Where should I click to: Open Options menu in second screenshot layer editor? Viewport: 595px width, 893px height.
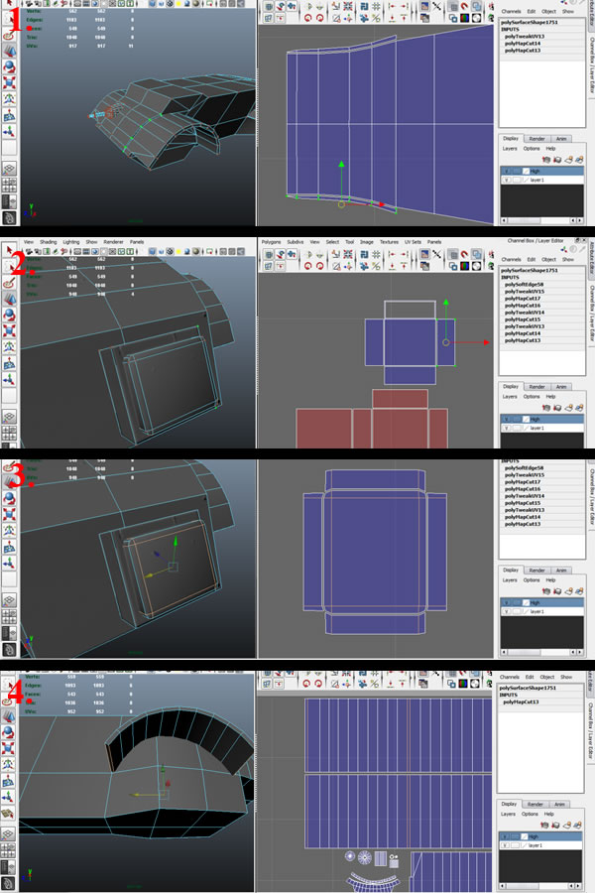(x=532, y=396)
